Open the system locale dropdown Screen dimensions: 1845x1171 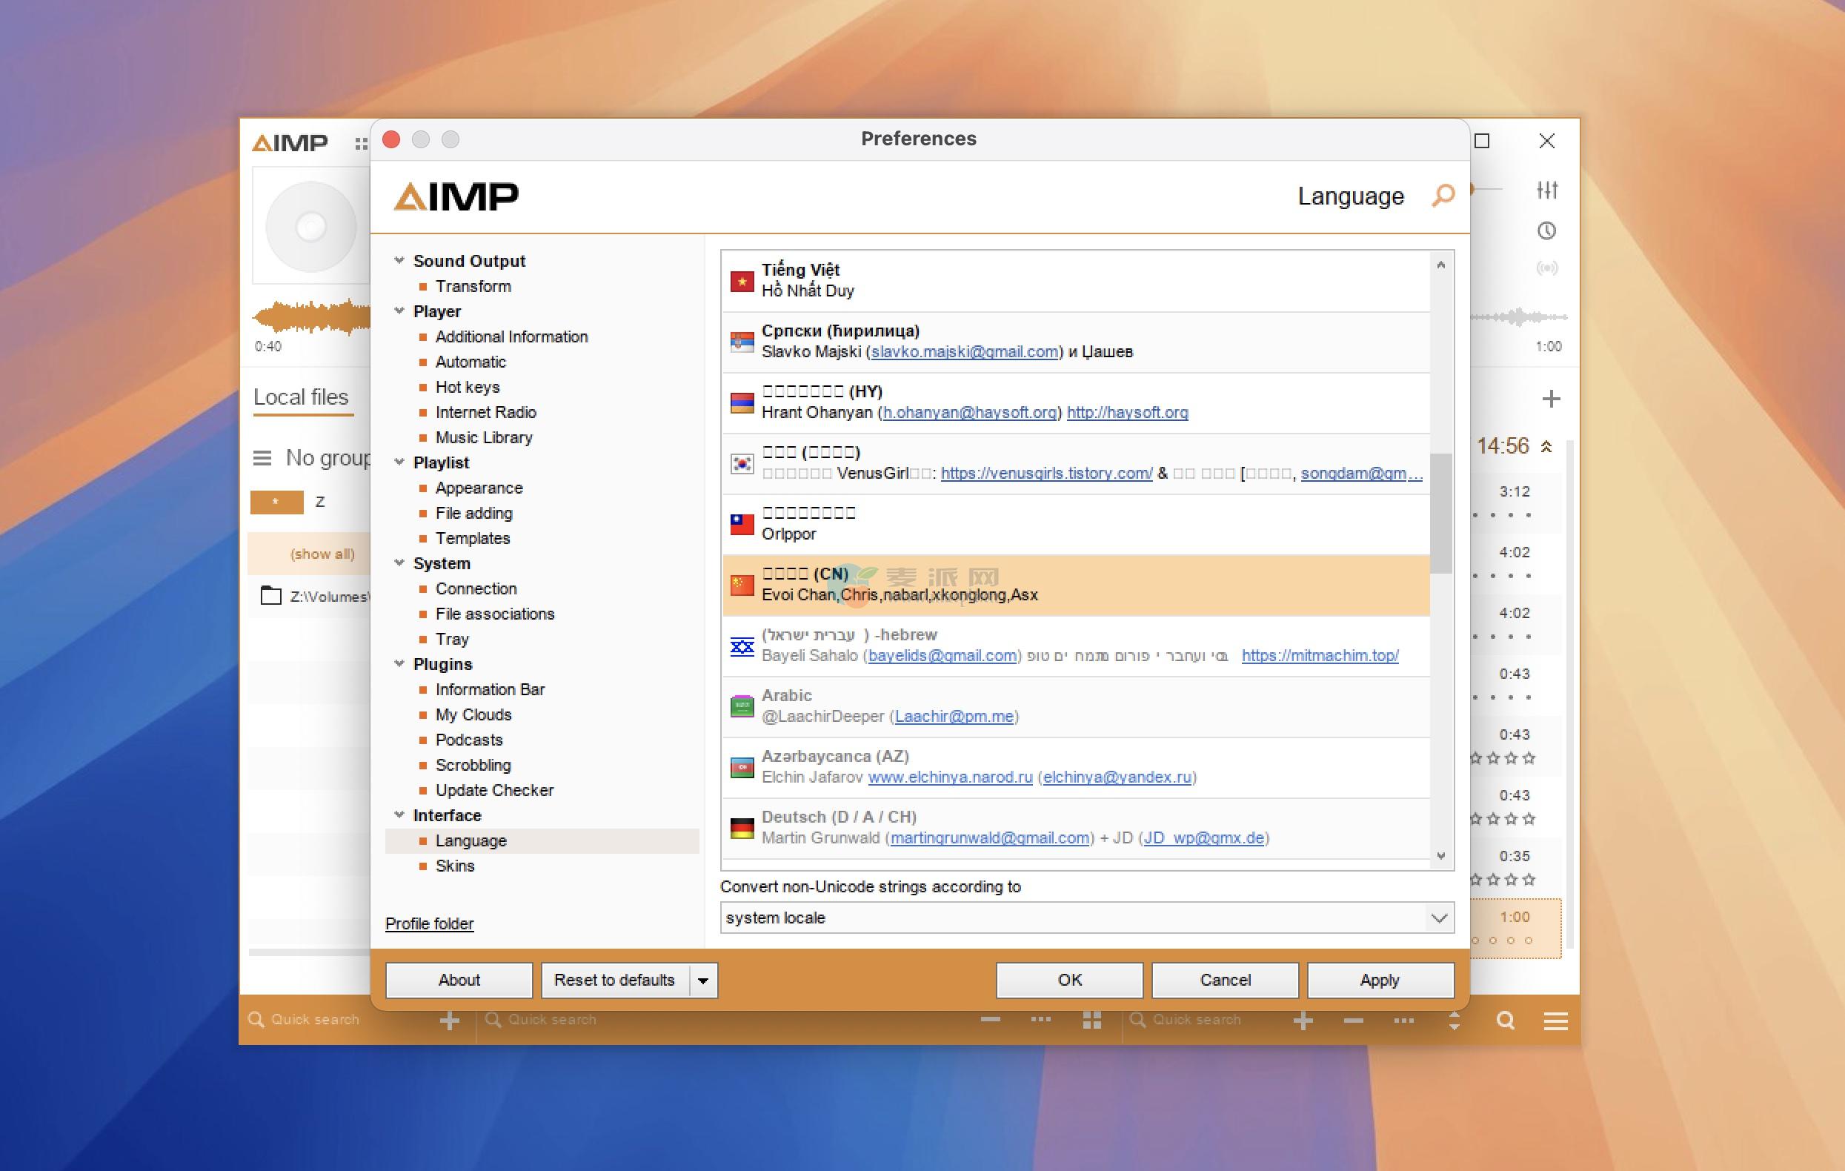pos(1086,918)
